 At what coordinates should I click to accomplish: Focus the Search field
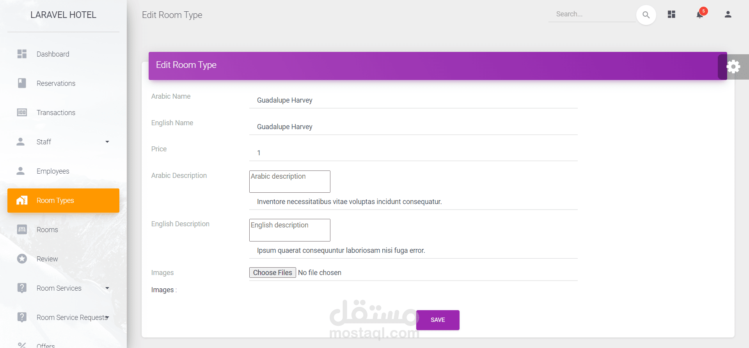(592, 14)
